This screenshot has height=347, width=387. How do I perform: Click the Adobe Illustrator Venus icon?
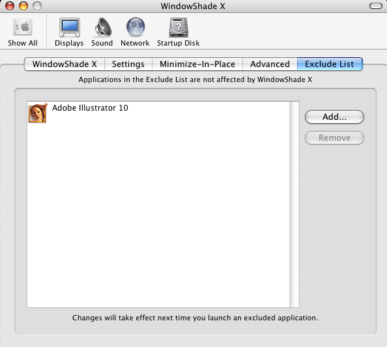pyautogui.click(x=38, y=113)
